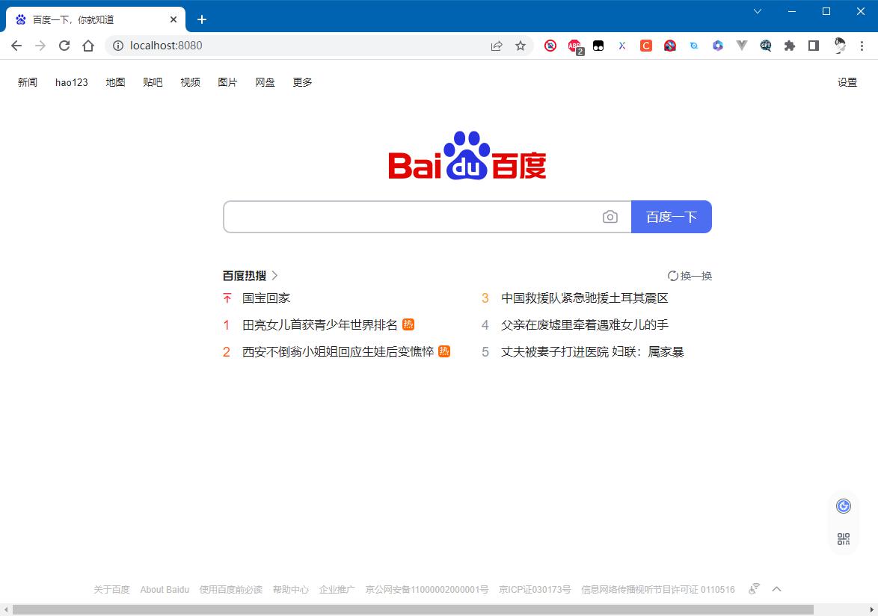The height and width of the screenshot is (616, 878).
Task: Open 帮助中心 footer link
Action: pyautogui.click(x=291, y=589)
